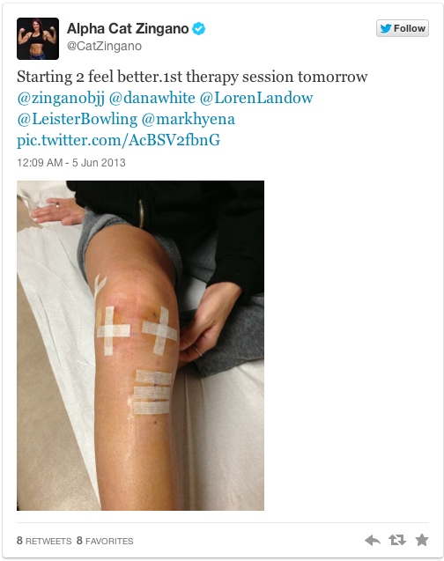Visit the @LeisterBowling mention
Viewport: 444px width, 561px height.
click(x=78, y=119)
